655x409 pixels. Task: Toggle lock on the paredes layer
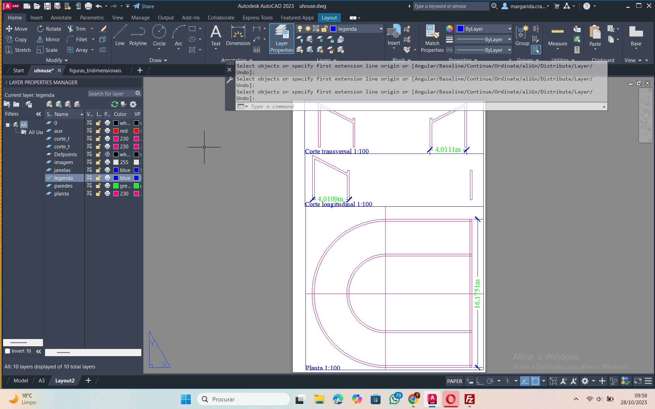point(98,186)
